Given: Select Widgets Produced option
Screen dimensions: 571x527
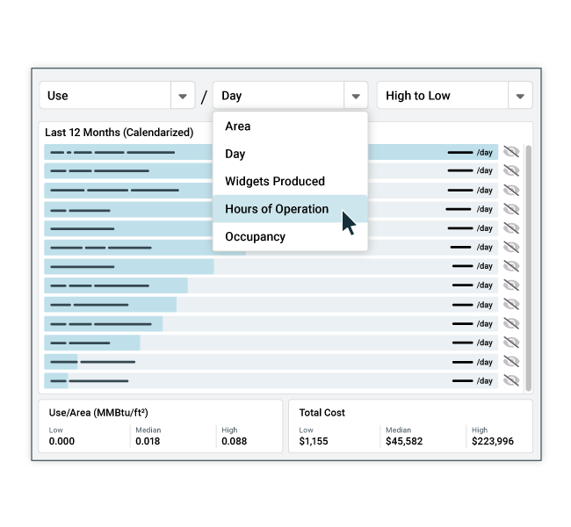Looking at the screenshot, I should pyautogui.click(x=275, y=182).
